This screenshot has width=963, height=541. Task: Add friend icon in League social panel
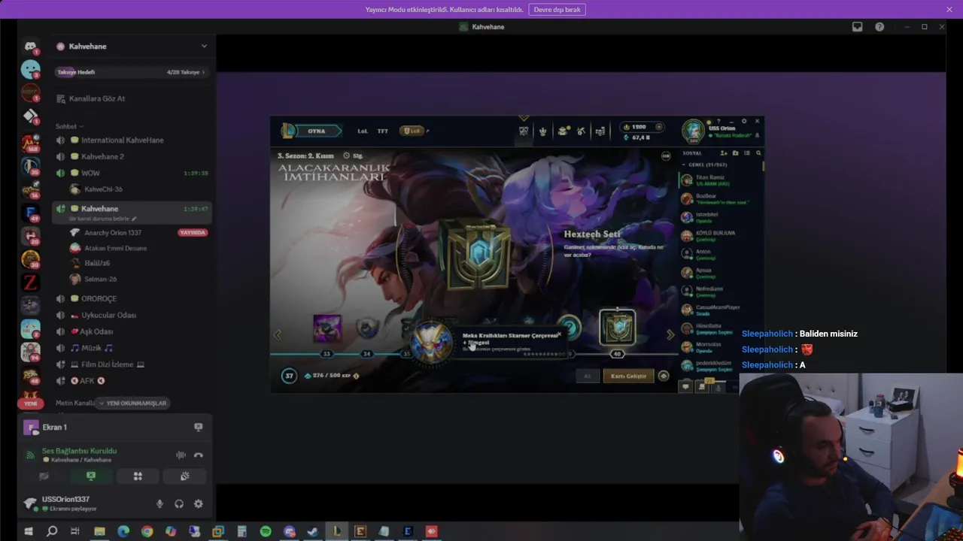tap(724, 153)
